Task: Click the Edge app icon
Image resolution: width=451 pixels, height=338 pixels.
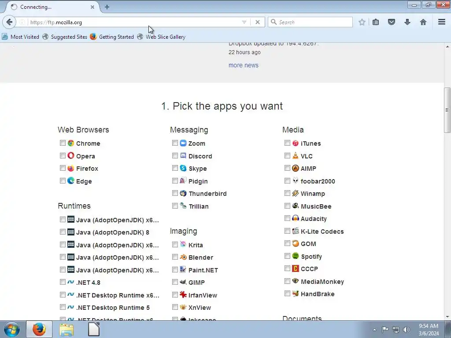Action: (x=71, y=180)
